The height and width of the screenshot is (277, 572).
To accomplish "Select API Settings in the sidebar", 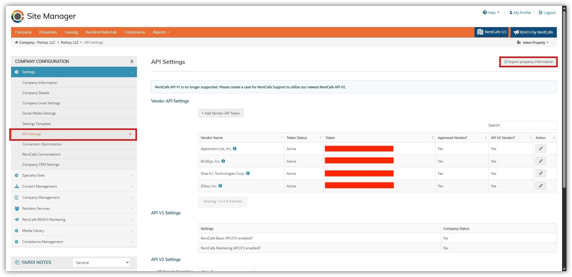I will point(74,134).
